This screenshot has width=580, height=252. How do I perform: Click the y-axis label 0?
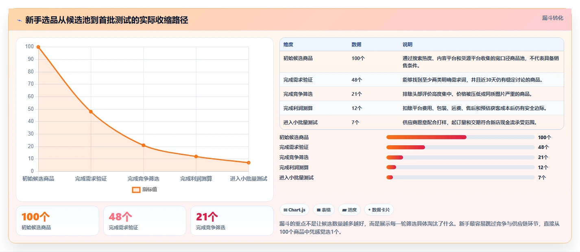32,171
